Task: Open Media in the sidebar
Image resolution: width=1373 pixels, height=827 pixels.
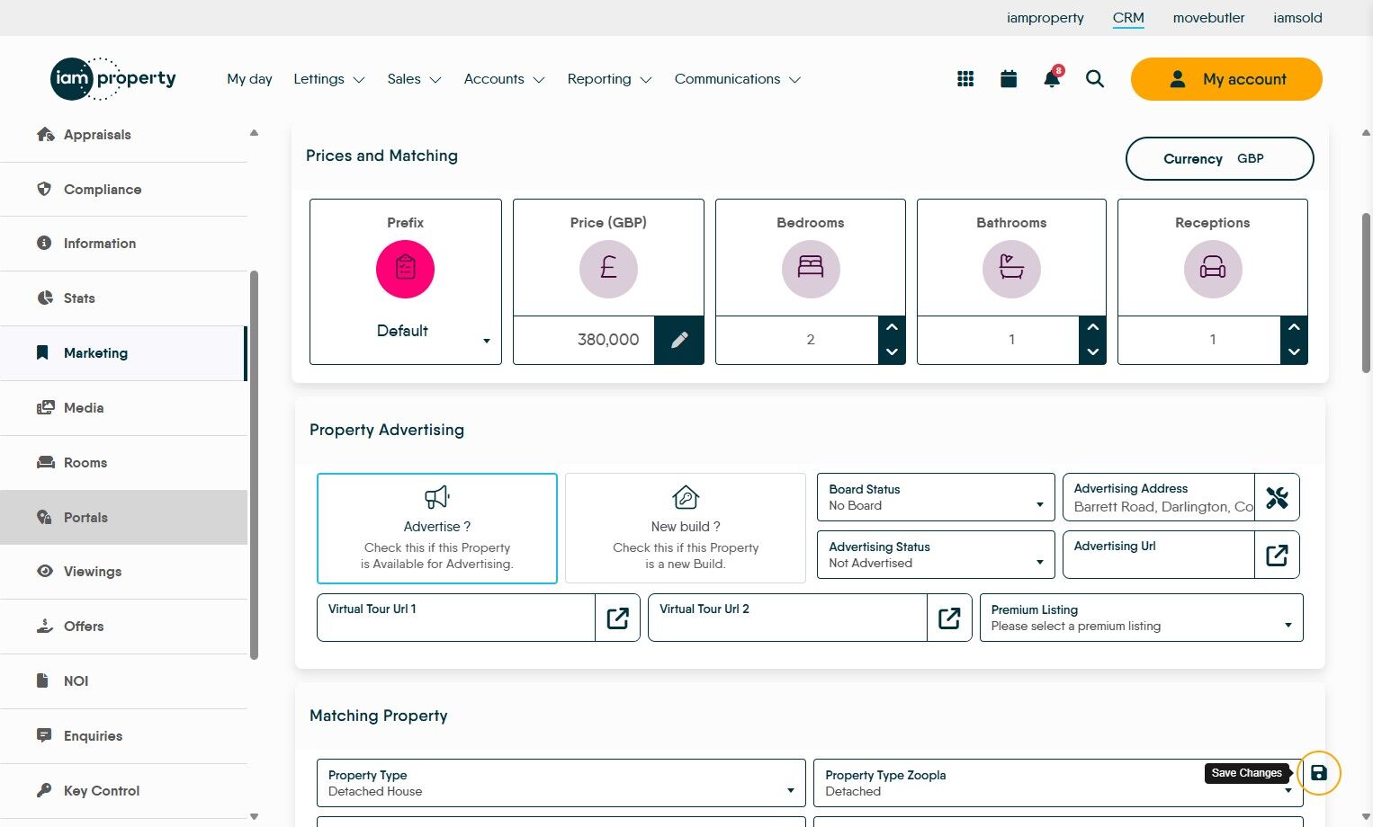Action: click(124, 408)
